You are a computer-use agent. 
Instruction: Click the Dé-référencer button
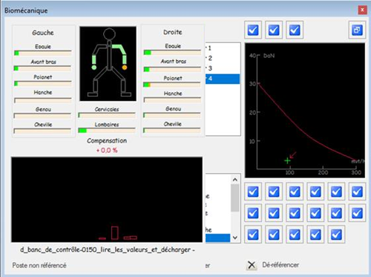(273, 265)
